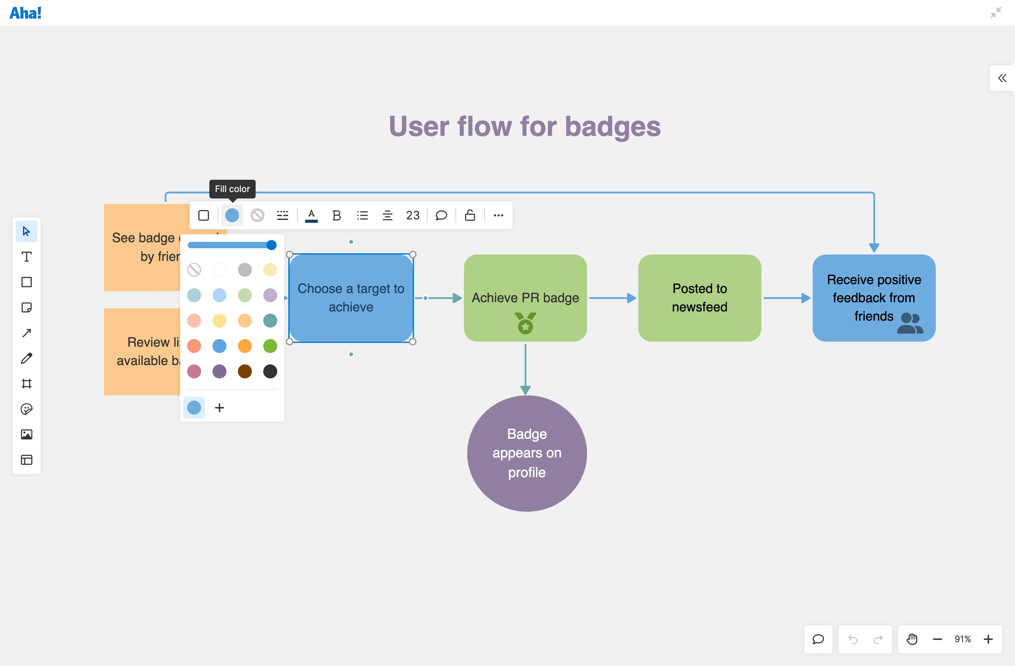1015x666 pixels.
Task: Open the border style options
Action: (x=282, y=216)
